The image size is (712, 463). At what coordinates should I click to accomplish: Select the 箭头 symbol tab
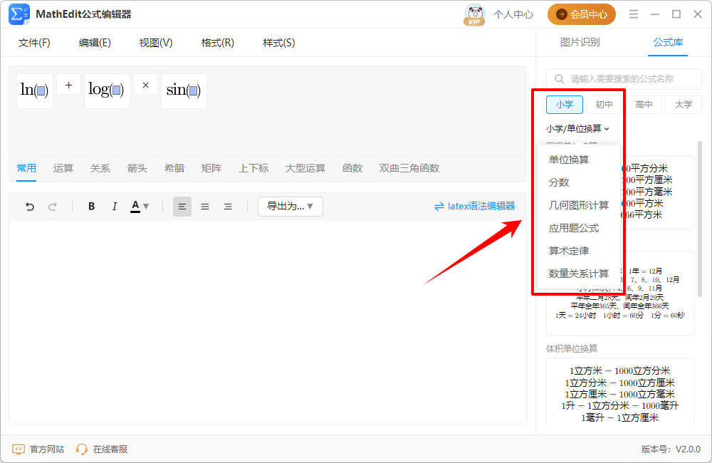[x=137, y=169]
